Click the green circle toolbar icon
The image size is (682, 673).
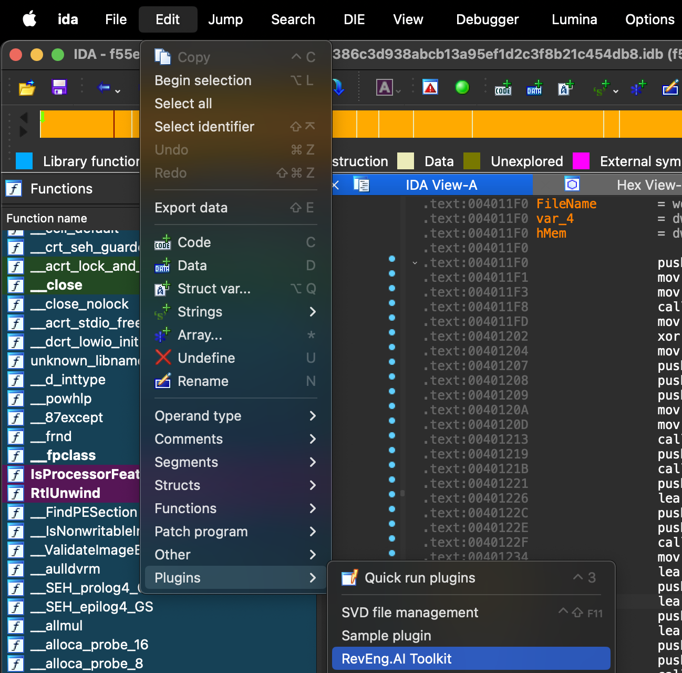[x=462, y=87]
